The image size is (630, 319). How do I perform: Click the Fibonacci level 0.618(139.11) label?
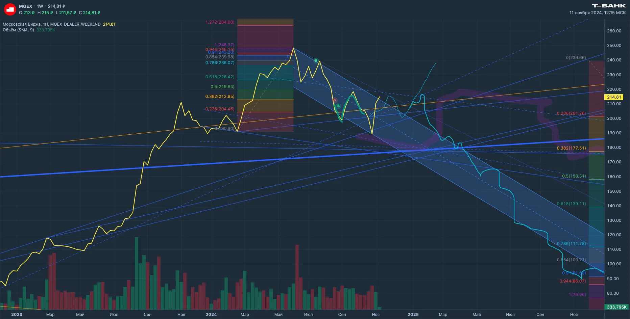571,204
